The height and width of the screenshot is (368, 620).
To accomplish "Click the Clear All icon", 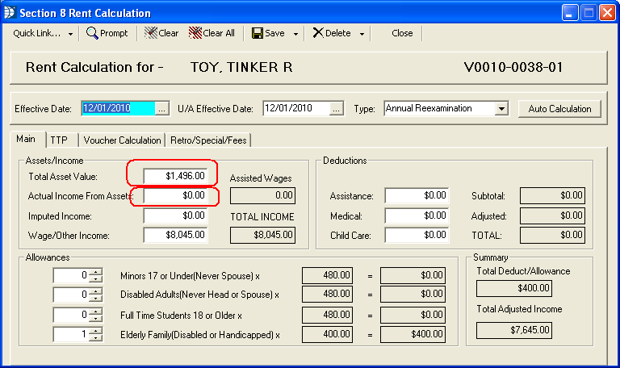I will coord(195,33).
